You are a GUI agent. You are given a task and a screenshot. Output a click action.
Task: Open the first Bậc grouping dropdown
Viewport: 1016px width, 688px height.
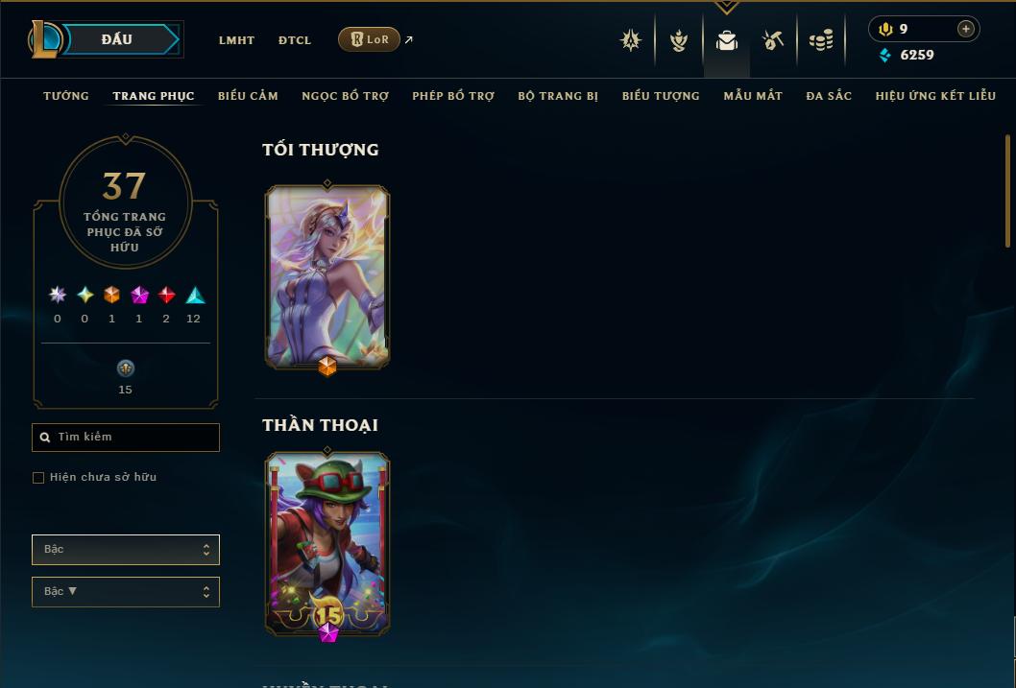(126, 550)
